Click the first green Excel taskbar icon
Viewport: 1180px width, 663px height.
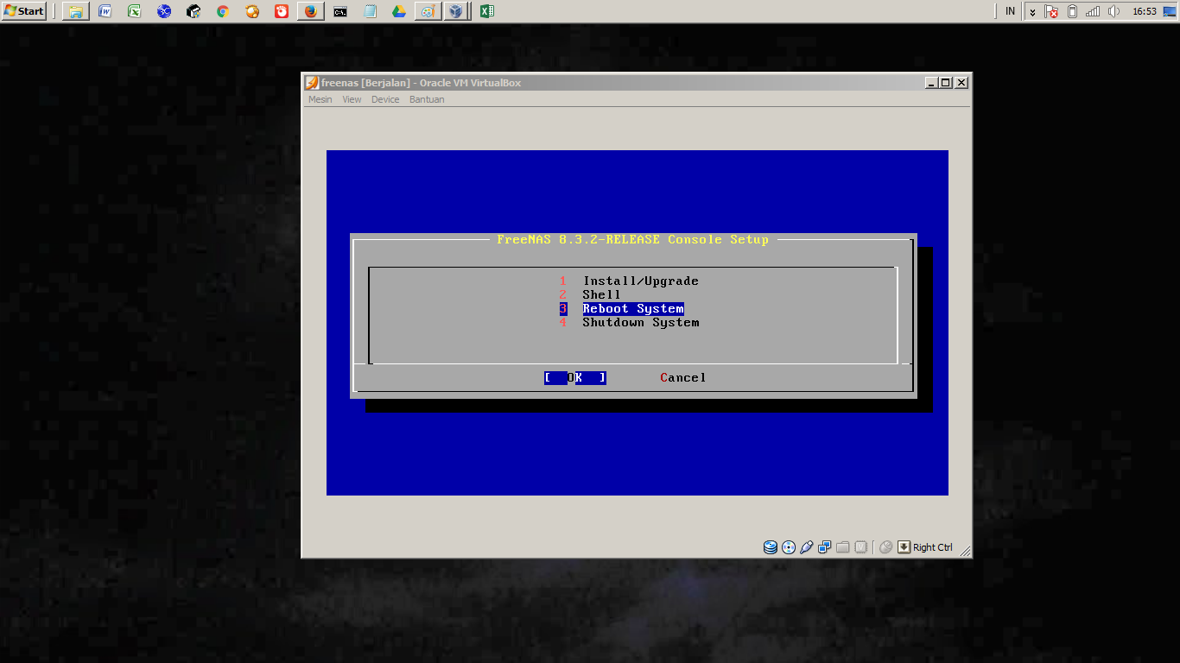tap(135, 11)
